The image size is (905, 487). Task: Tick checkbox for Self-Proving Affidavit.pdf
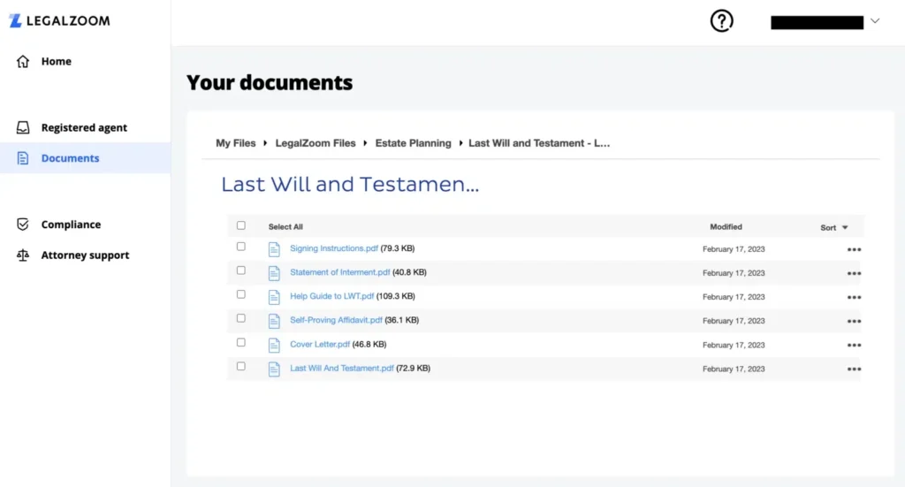(x=240, y=318)
